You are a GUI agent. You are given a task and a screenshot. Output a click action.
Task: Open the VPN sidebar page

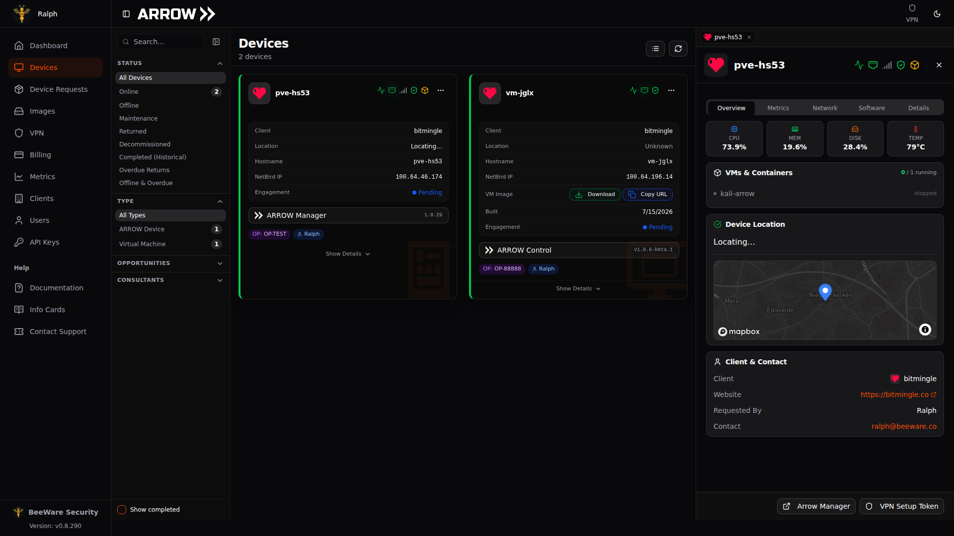click(55, 133)
